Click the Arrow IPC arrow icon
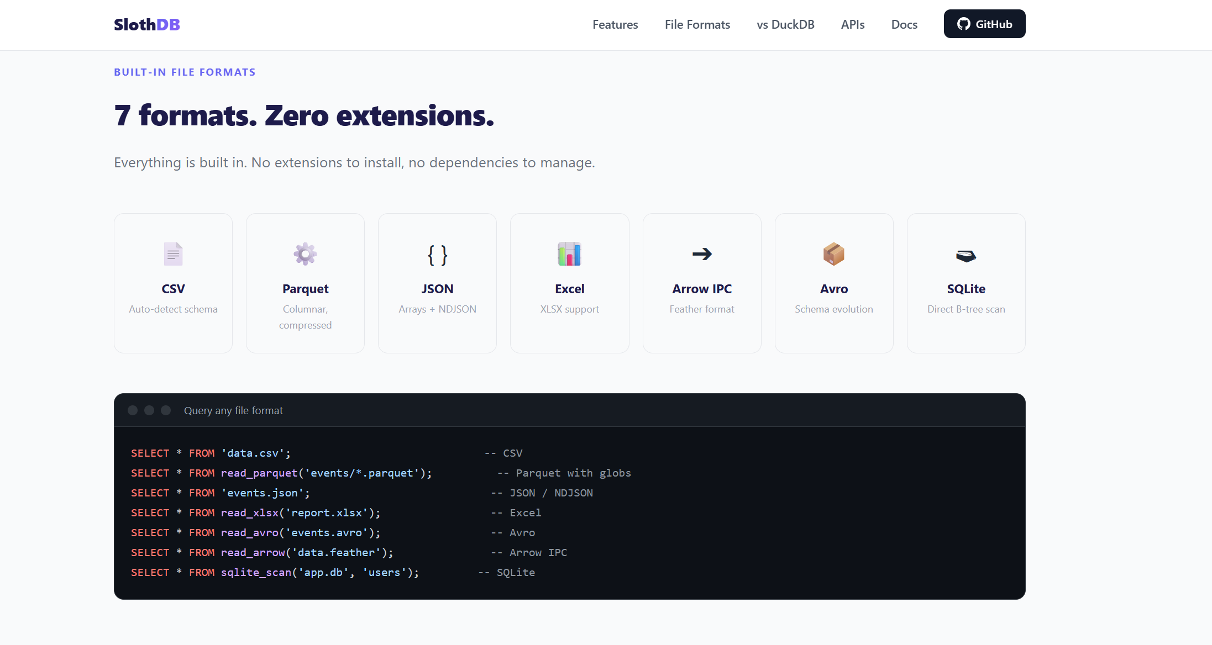Viewport: 1212px width, 645px height. pos(702,254)
